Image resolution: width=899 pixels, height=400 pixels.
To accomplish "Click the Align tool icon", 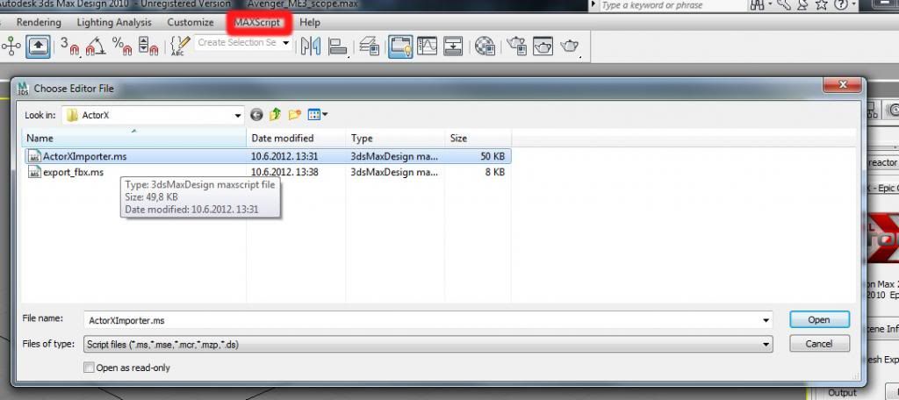I will tap(338, 46).
